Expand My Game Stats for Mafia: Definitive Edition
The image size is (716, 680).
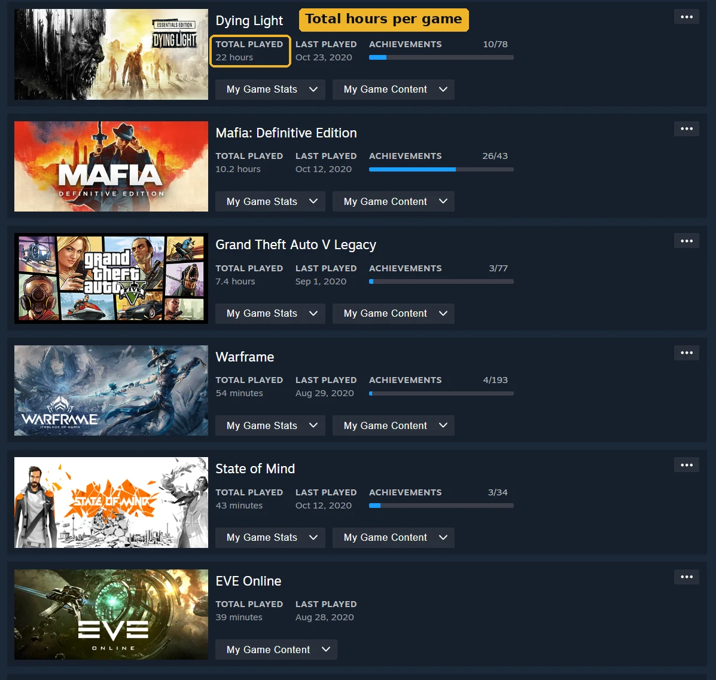click(270, 201)
